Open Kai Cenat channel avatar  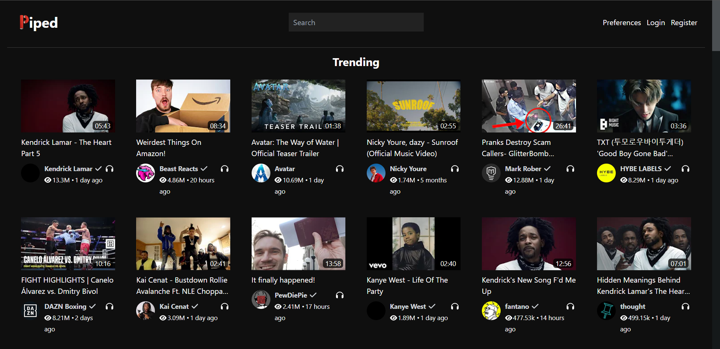(145, 311)
